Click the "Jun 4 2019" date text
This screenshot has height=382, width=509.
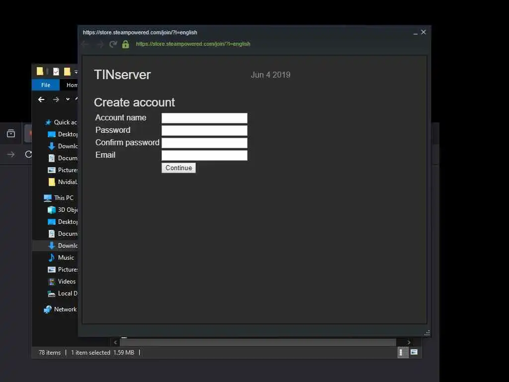pyautogui.click(x=270, y=75)
